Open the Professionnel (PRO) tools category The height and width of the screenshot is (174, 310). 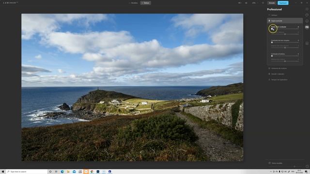point(307,27)
